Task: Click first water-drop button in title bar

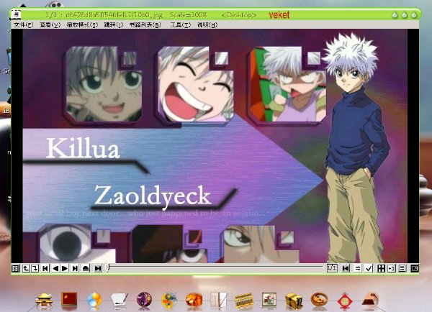Action: click(x=395, y=15)
